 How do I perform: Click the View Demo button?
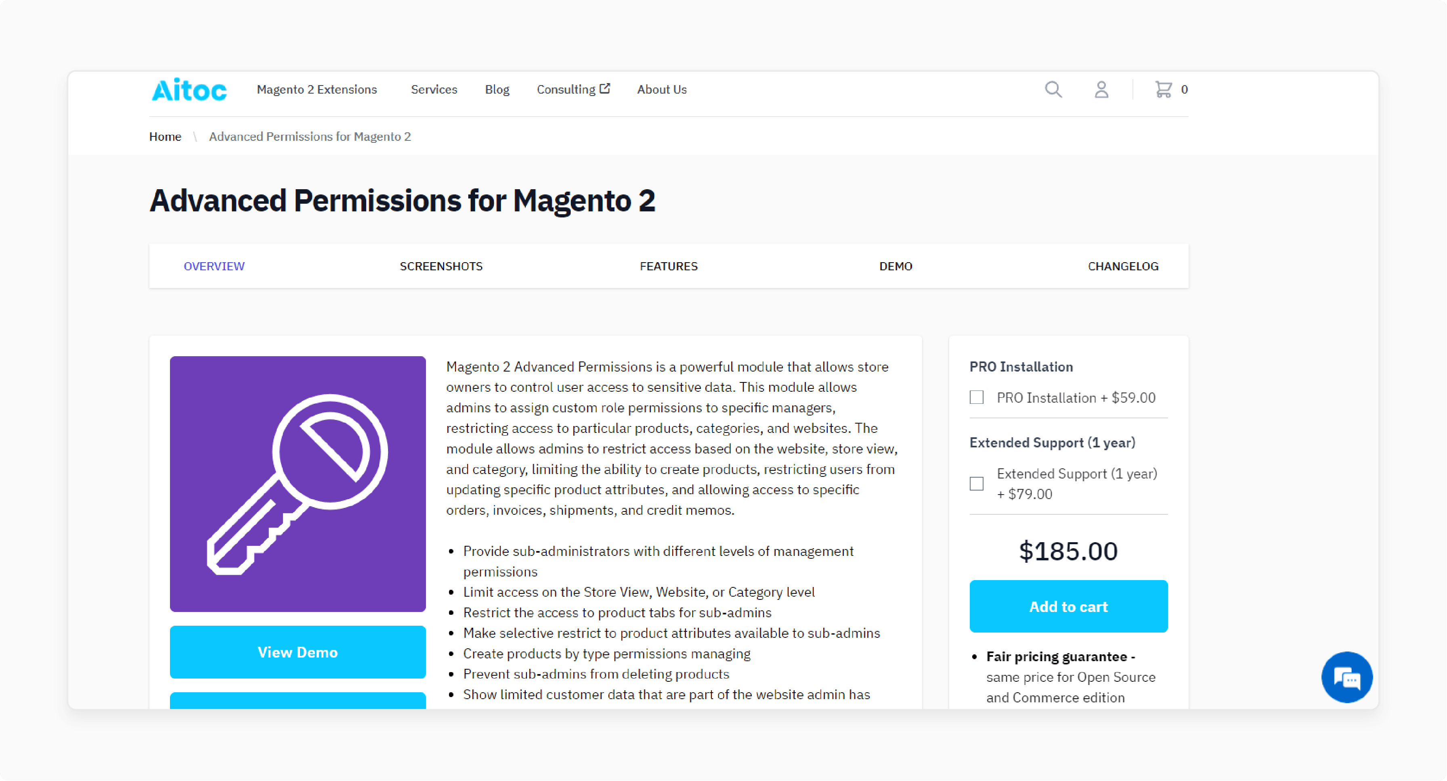[298, 652]
